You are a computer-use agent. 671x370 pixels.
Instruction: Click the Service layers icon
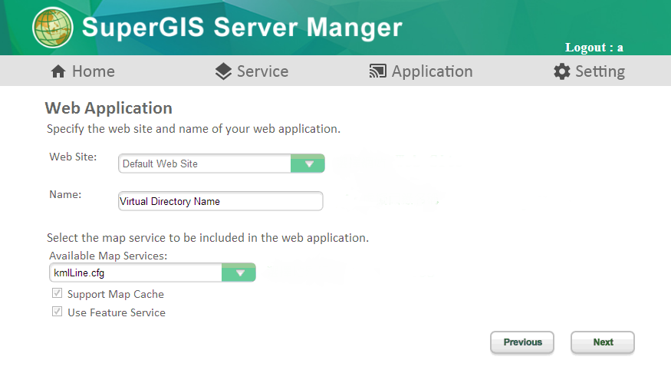pyautogui.click(x=223, y=71)
